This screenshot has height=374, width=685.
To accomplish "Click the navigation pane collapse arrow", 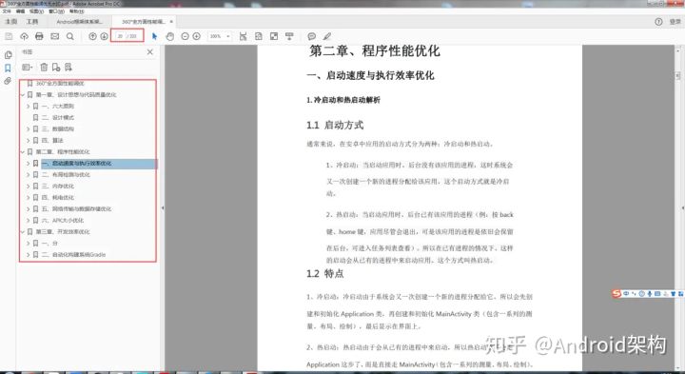I will point(163,208).
